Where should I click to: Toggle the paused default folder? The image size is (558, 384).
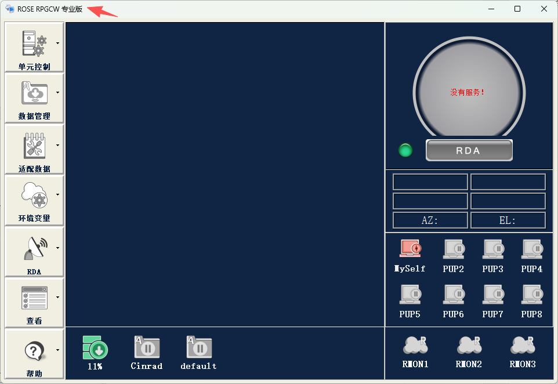click(x=199, y=347)
